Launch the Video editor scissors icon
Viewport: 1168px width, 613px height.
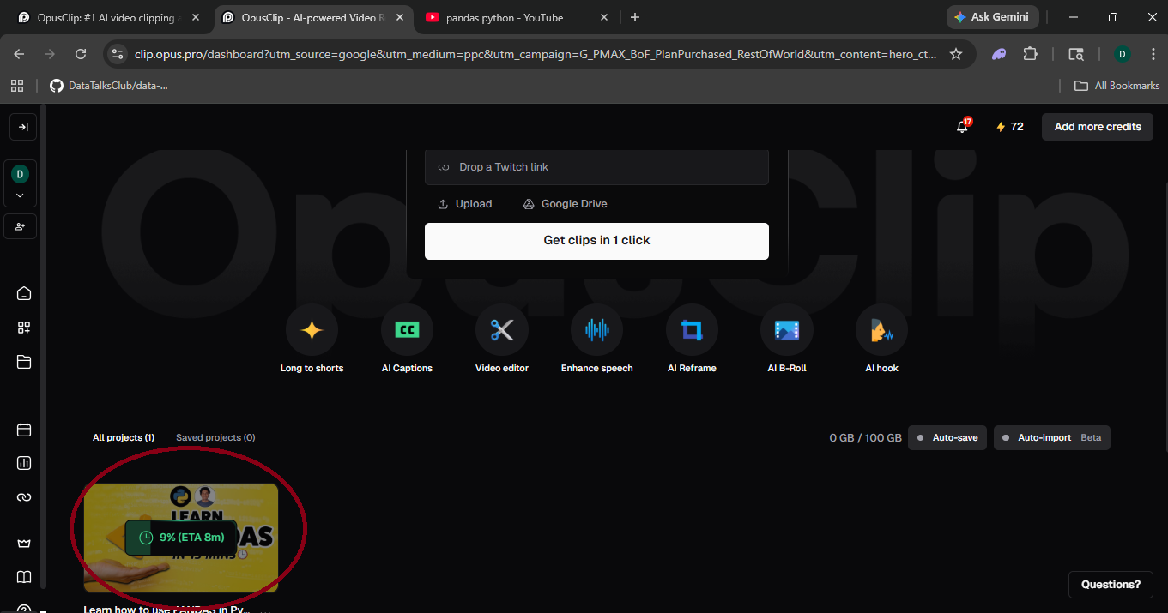[x=502, y=330]
